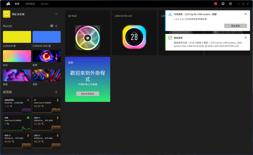Click the 46.28 °C temperature value
The image size is (253, 155).
coord(39,142)
